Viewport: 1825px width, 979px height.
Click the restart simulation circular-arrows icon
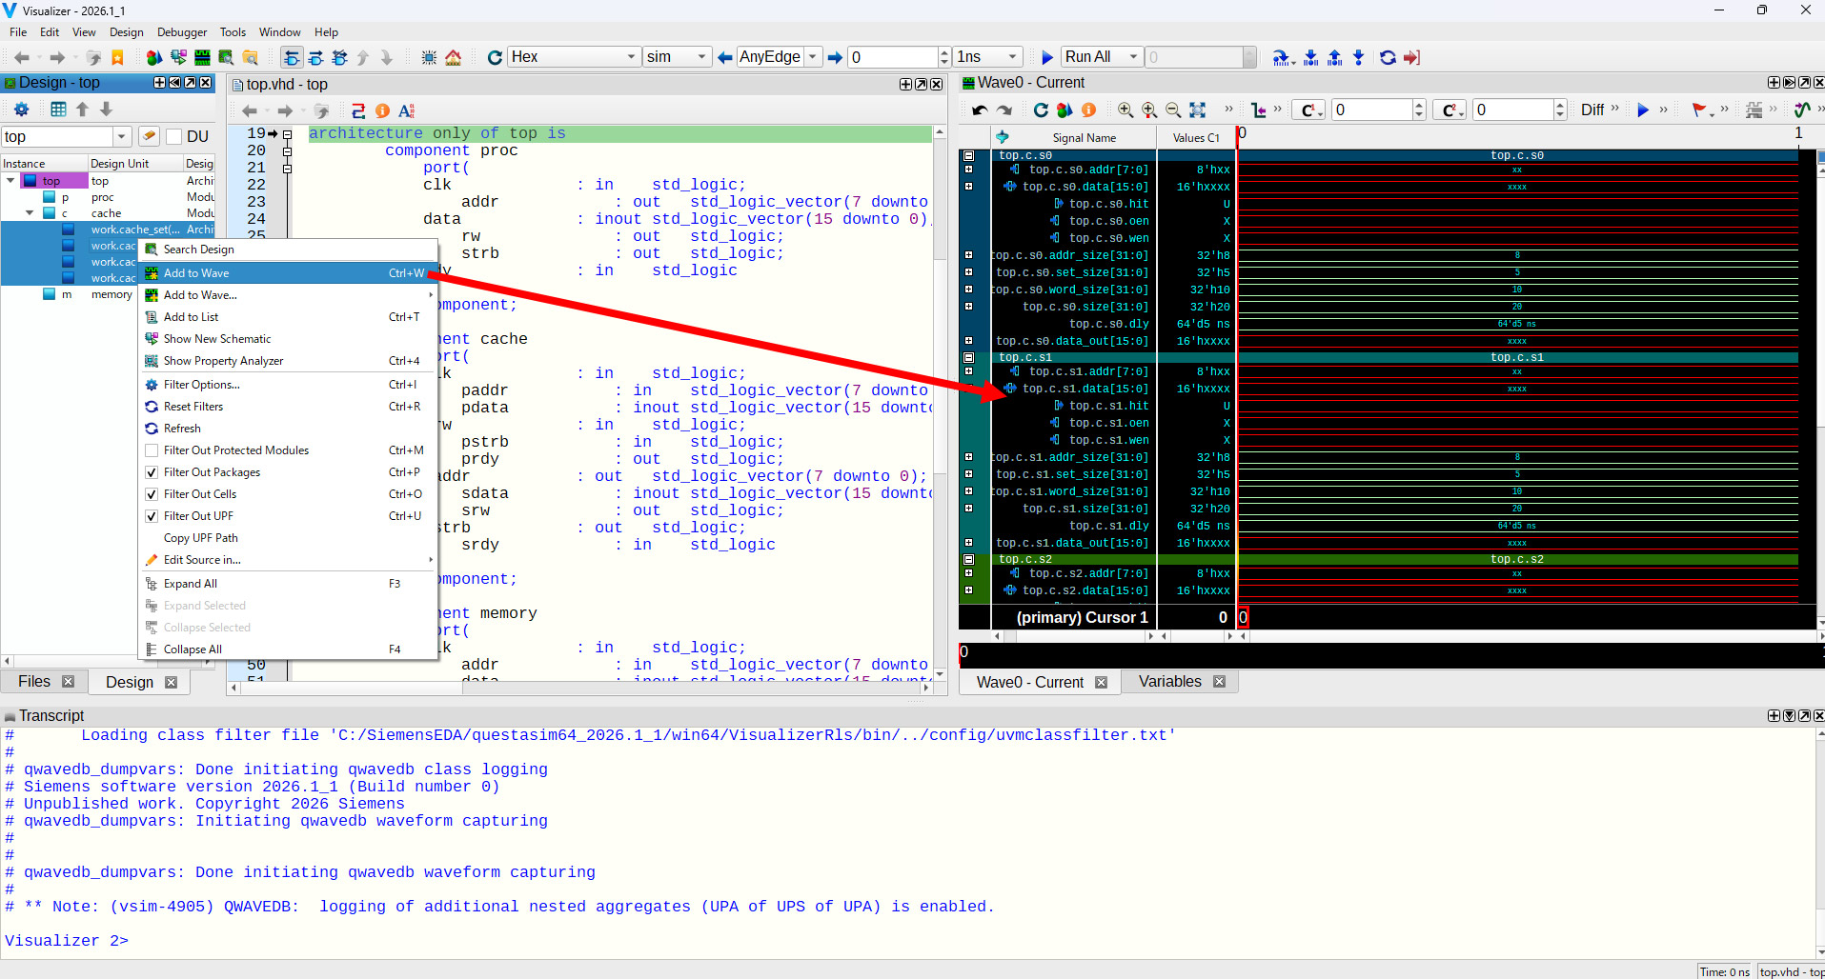point(1388,57)
